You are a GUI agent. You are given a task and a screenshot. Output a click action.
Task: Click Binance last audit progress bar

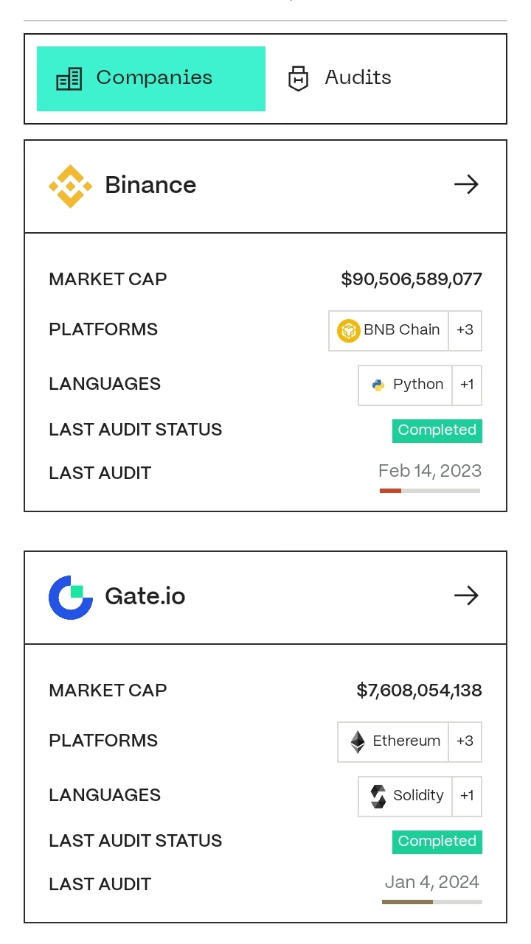[x=430, y=491]
